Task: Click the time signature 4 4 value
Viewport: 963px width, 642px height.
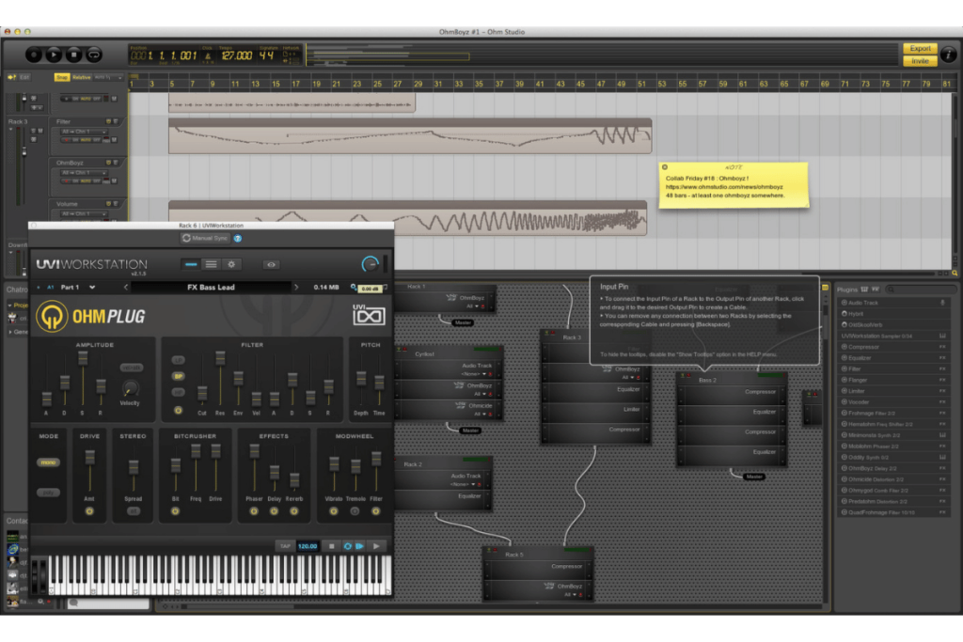Action: [266, 55]
